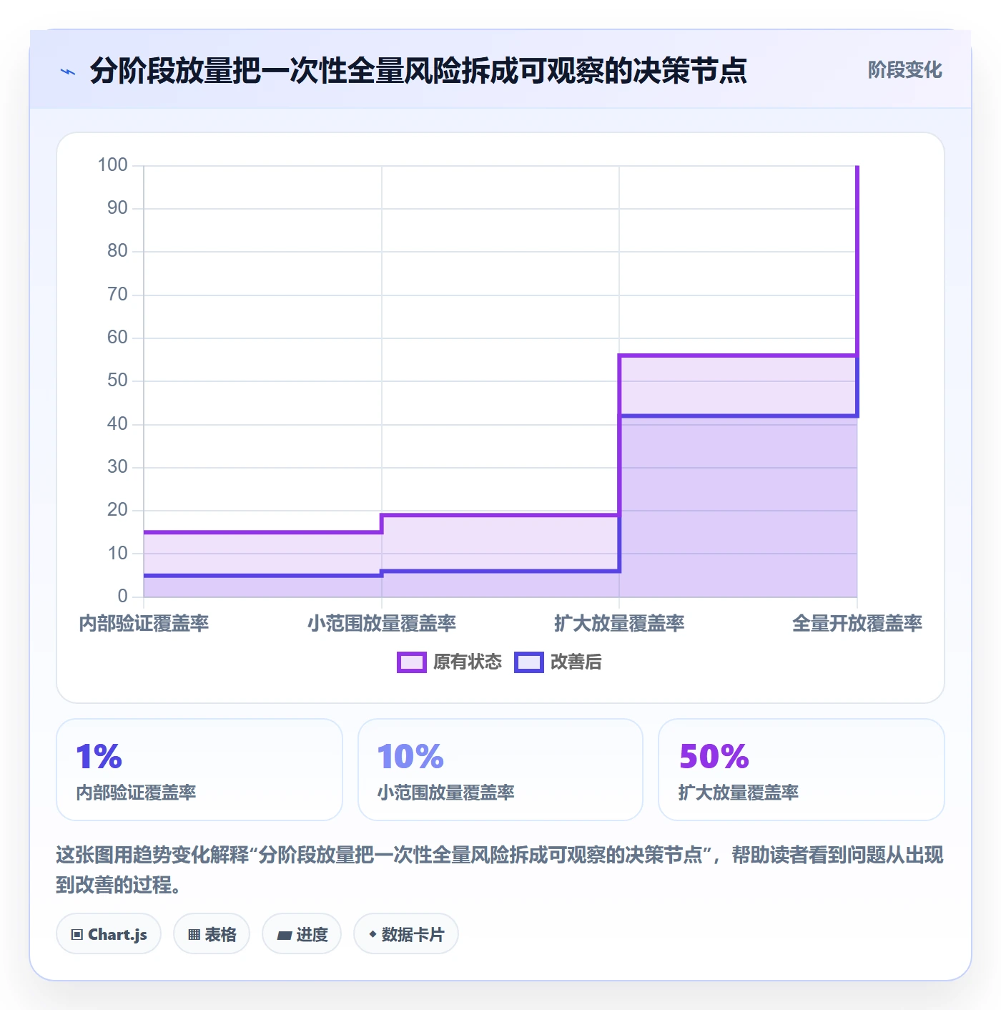Click the 100 y-axis tick label

pos(112,165)
